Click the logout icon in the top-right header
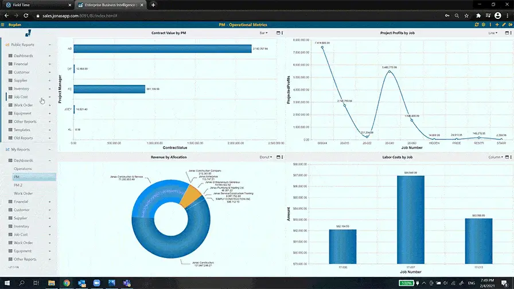Image resolution: width=514 pixels, height=289 pixels. coord(510,25)
